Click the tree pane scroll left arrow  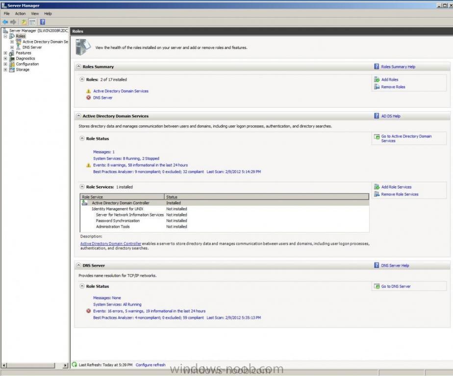pyautogui.click(x=4, y=365)
